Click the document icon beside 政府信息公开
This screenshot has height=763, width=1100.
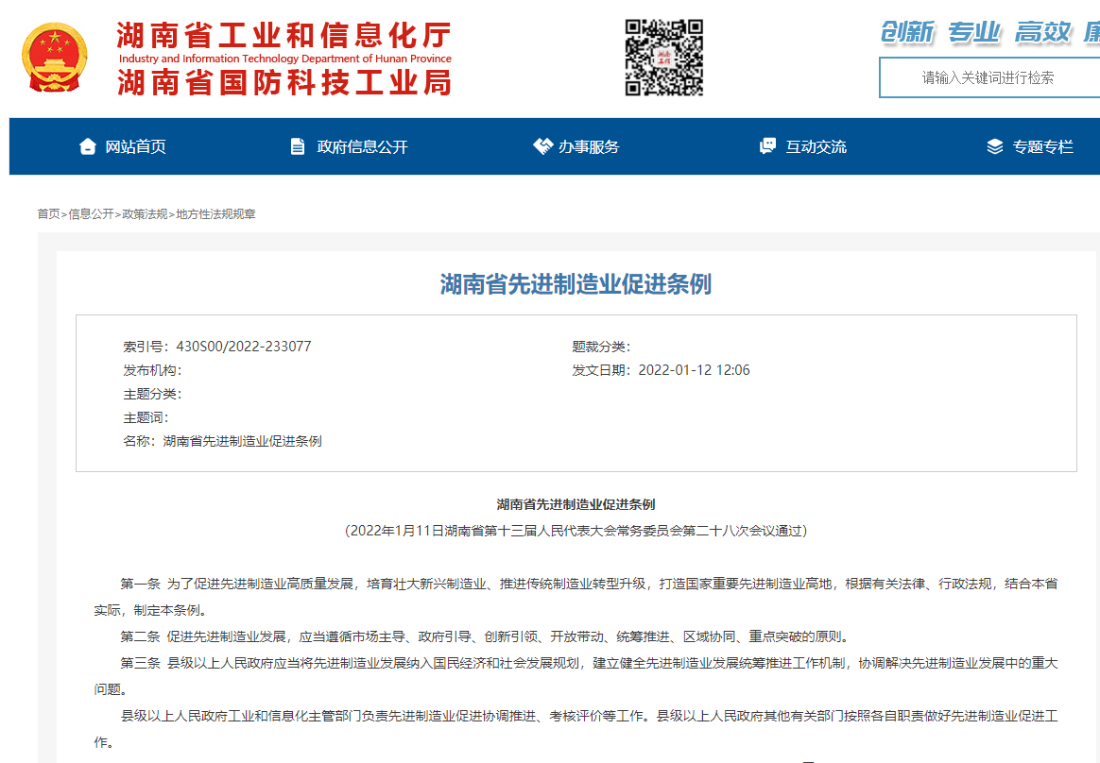tap(298, 145)
